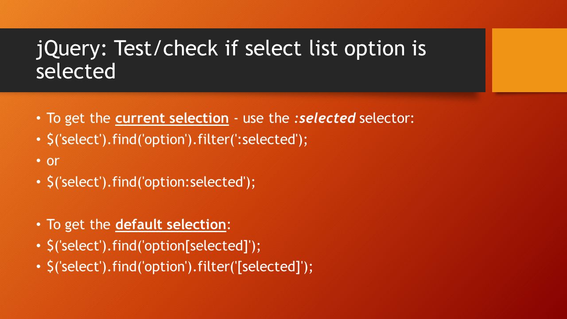Click the bullet dot before 'To get the current'
This screenshot has width=567, height=319.
pos(39,119)
